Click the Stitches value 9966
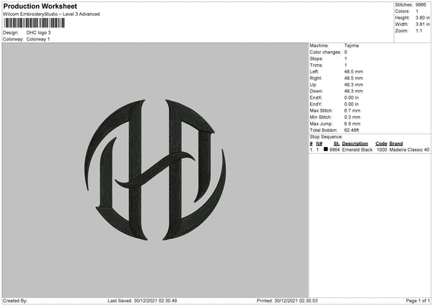The image size is (433, 306). (x=421, y=5)
